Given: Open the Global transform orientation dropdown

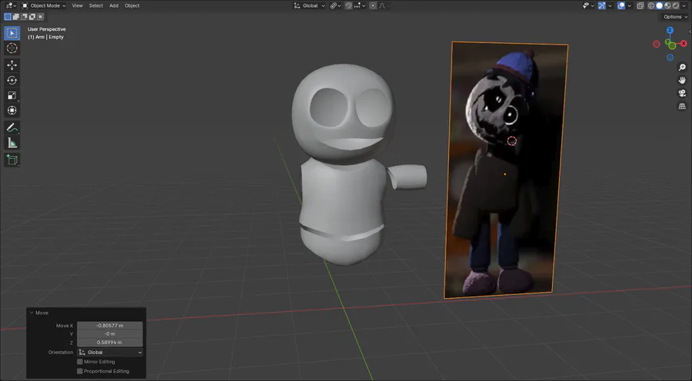Looking at the screenshot, I should (x=309, y=5).
